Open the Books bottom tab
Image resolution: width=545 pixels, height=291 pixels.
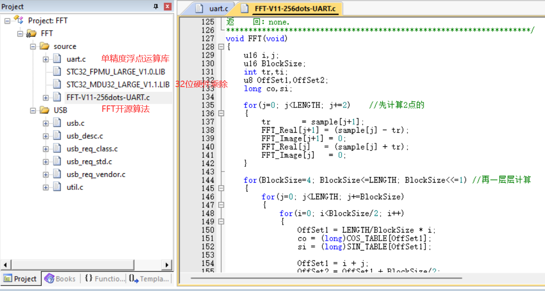[61, 279]
